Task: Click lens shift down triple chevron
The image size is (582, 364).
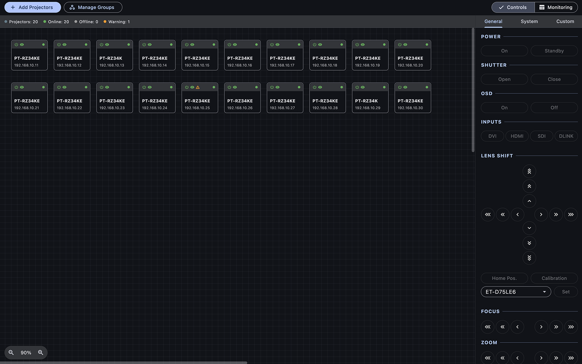Action: [529, 258]
